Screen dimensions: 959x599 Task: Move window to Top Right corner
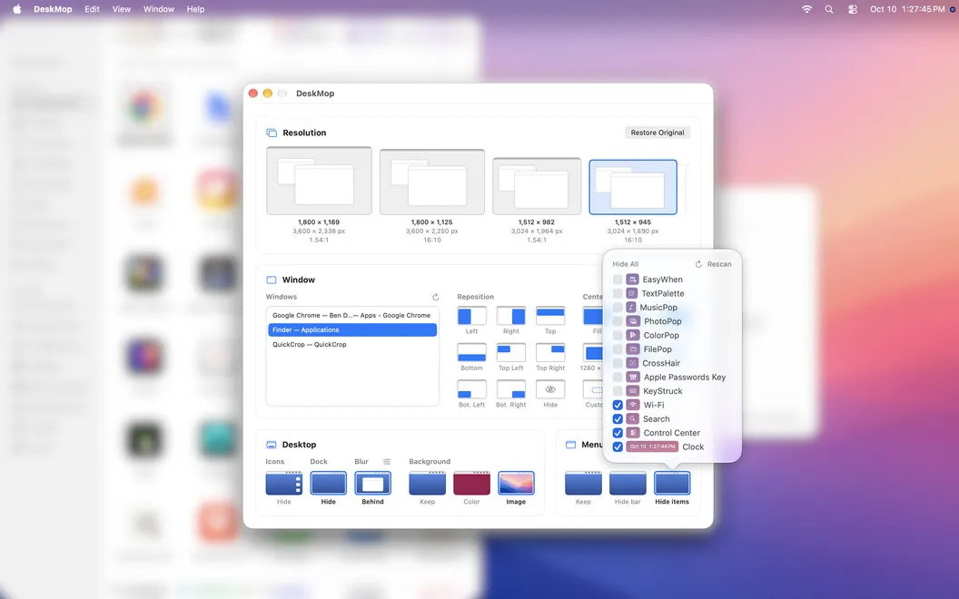pyautogui.click(x=550, y=353)
